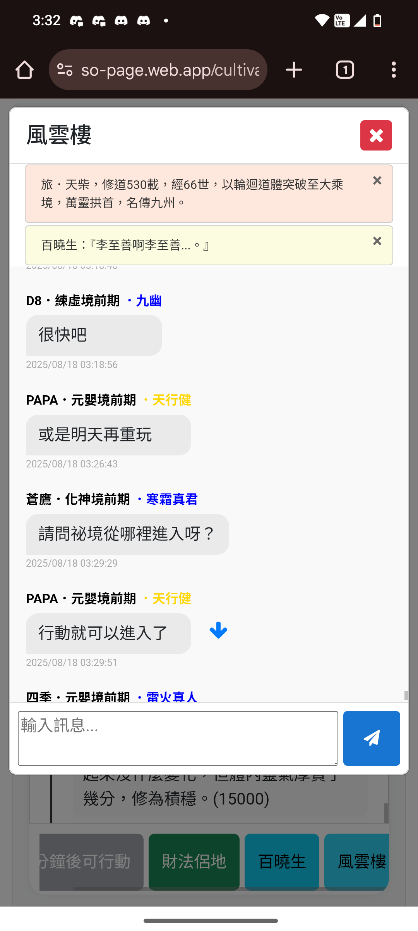Viewport: 418px width, 931px height.
Task: Dismiss the 旅・天柴 breakthrough notification
Action: coord(377,181)
